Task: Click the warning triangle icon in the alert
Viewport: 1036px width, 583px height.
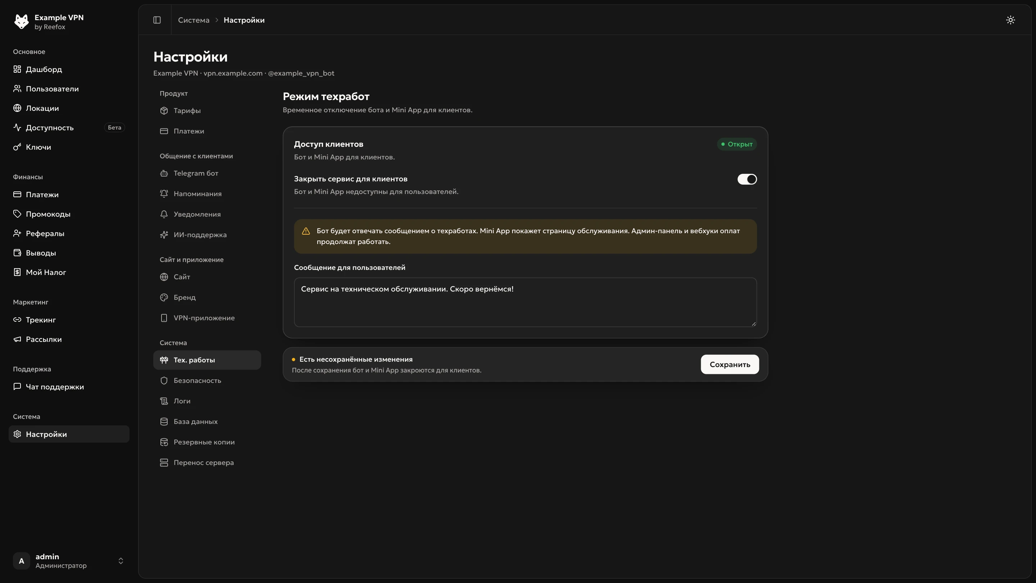Action: tap(306, 231)
